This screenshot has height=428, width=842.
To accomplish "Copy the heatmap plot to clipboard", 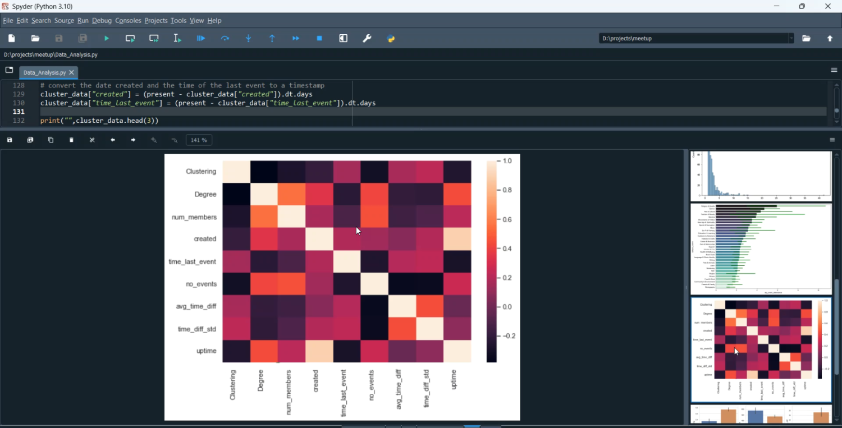I will click(51, 140).
